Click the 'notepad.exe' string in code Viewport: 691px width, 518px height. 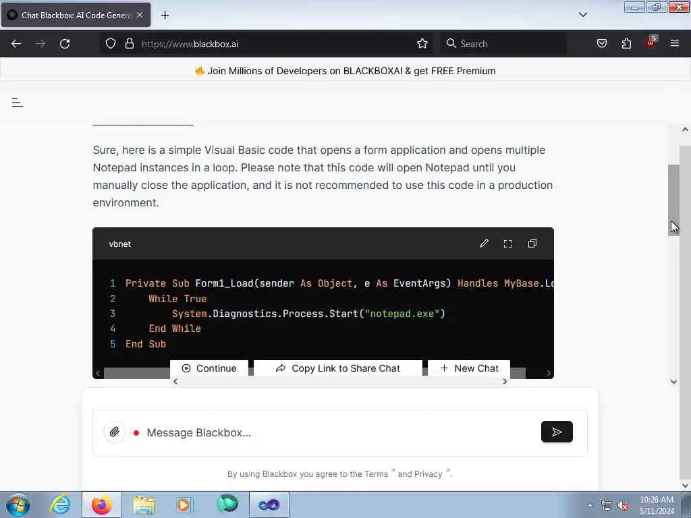click(x=402, y=314)
